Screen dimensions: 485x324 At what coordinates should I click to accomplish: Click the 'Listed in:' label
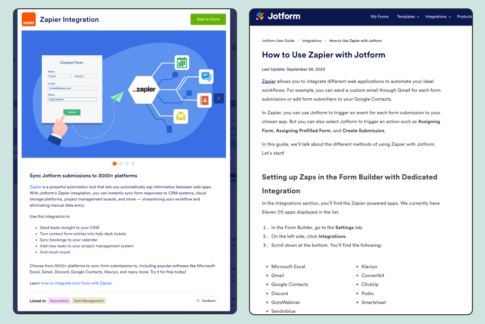(38, 301)
